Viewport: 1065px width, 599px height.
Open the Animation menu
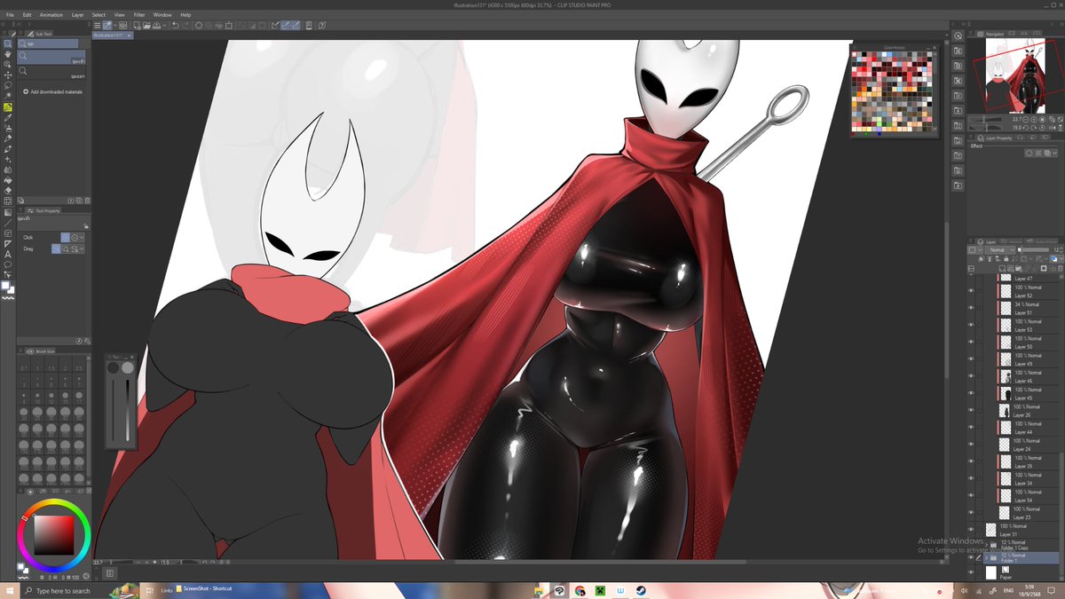51,15
